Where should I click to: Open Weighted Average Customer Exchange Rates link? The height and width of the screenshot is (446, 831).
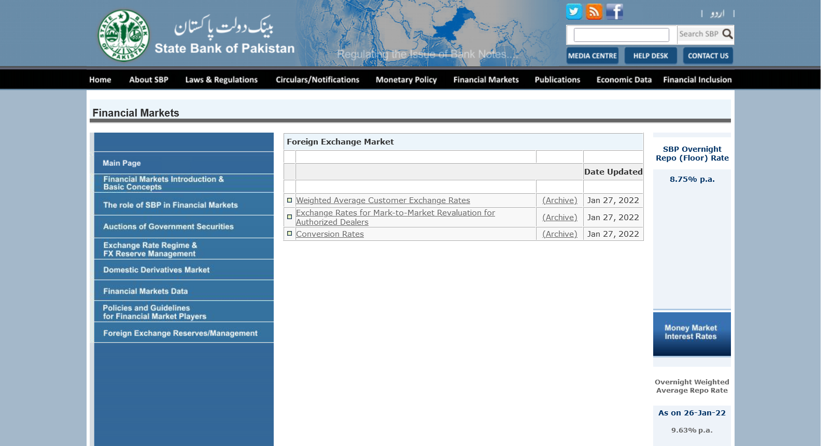383,200
